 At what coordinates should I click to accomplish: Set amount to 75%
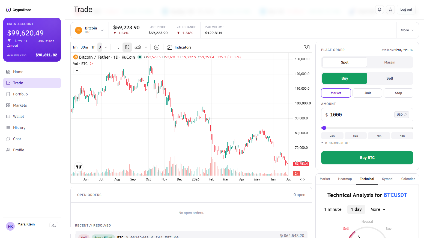pos(379,135)
